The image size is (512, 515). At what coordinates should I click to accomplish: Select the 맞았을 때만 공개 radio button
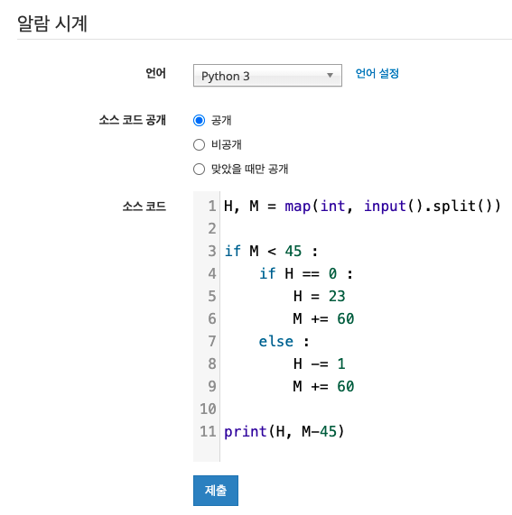click(x=199, y=170)
